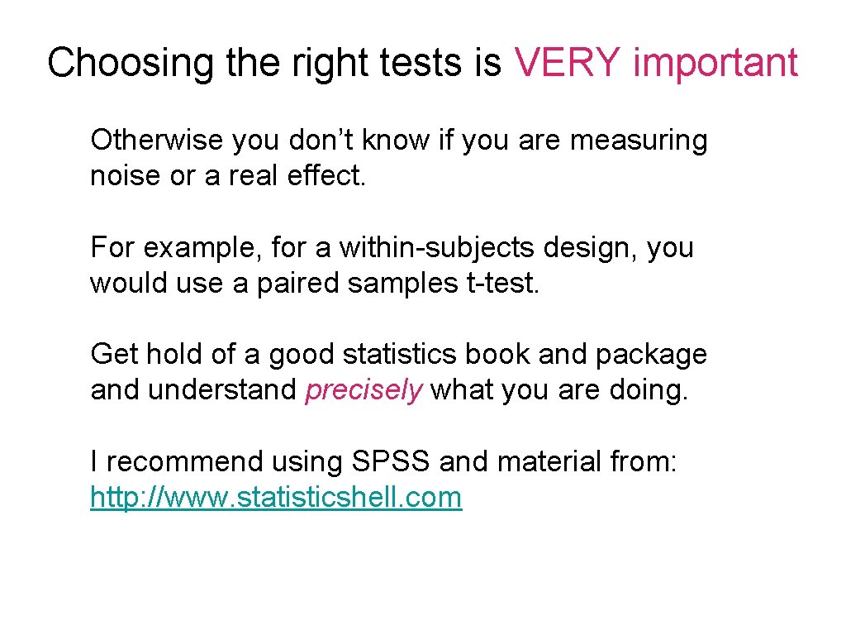The width and height of the screenshot is (846, 635).
Task: Click the italic pink word precisely
Action: click(x=364, y=389)
